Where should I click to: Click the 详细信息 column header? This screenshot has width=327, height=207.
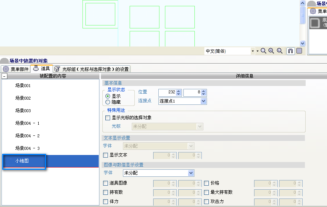tap(214, 76)
